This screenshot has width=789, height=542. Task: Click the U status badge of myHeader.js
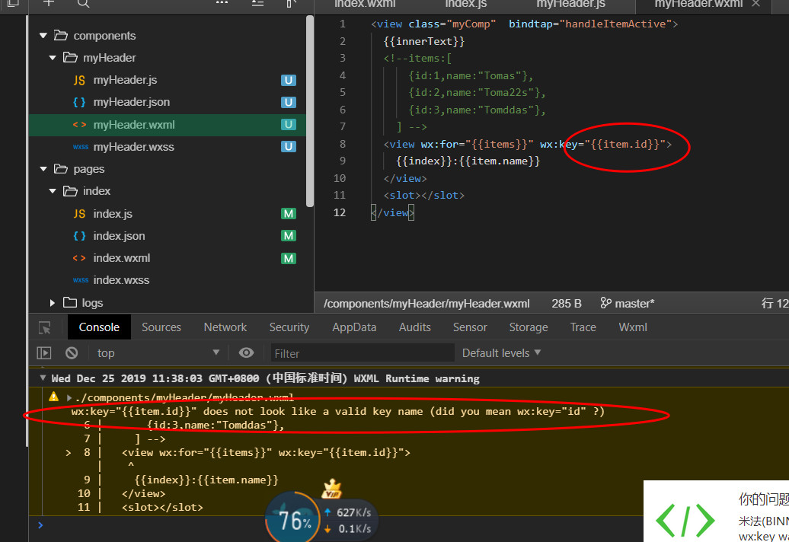[x=289, y=81]
